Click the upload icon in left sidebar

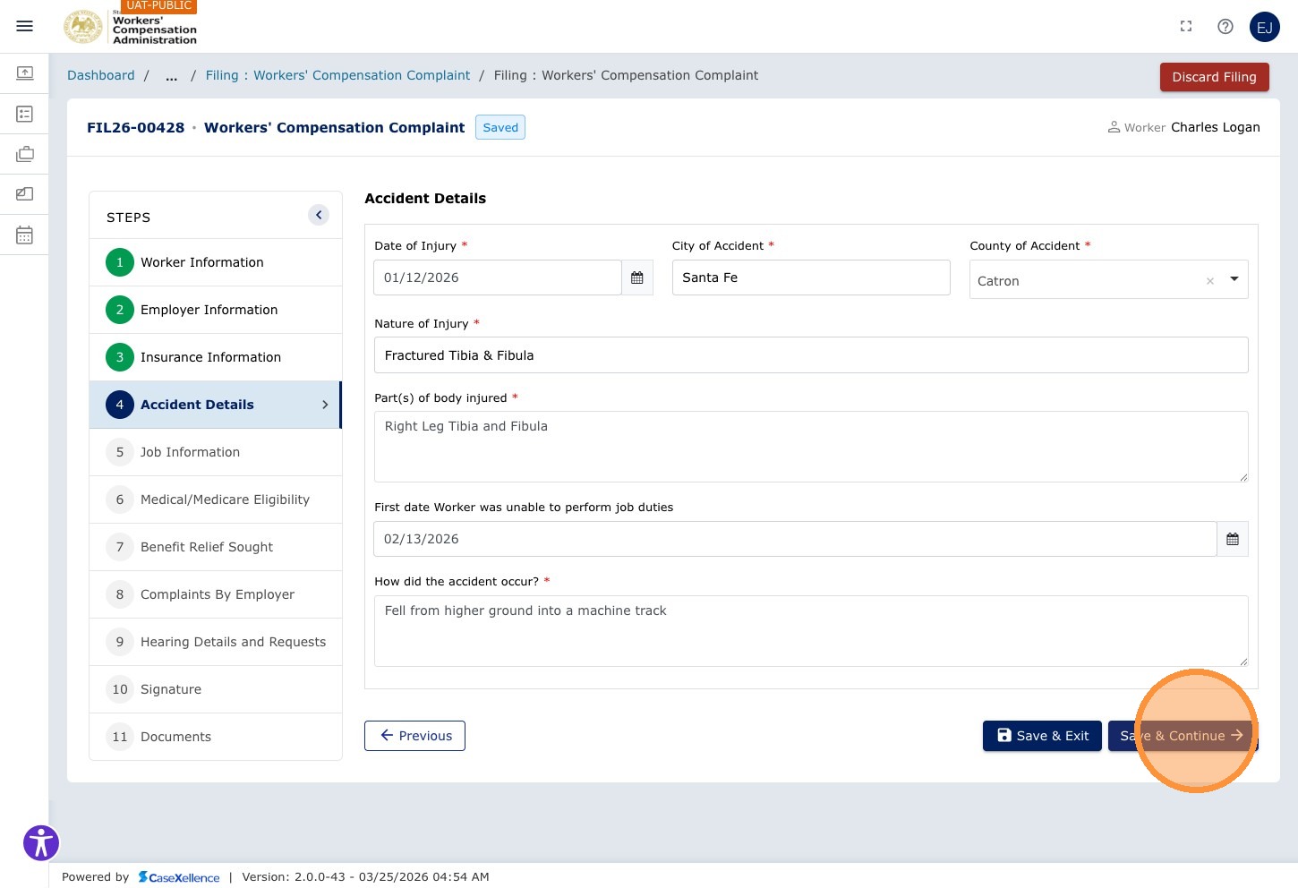click(25, 73)
